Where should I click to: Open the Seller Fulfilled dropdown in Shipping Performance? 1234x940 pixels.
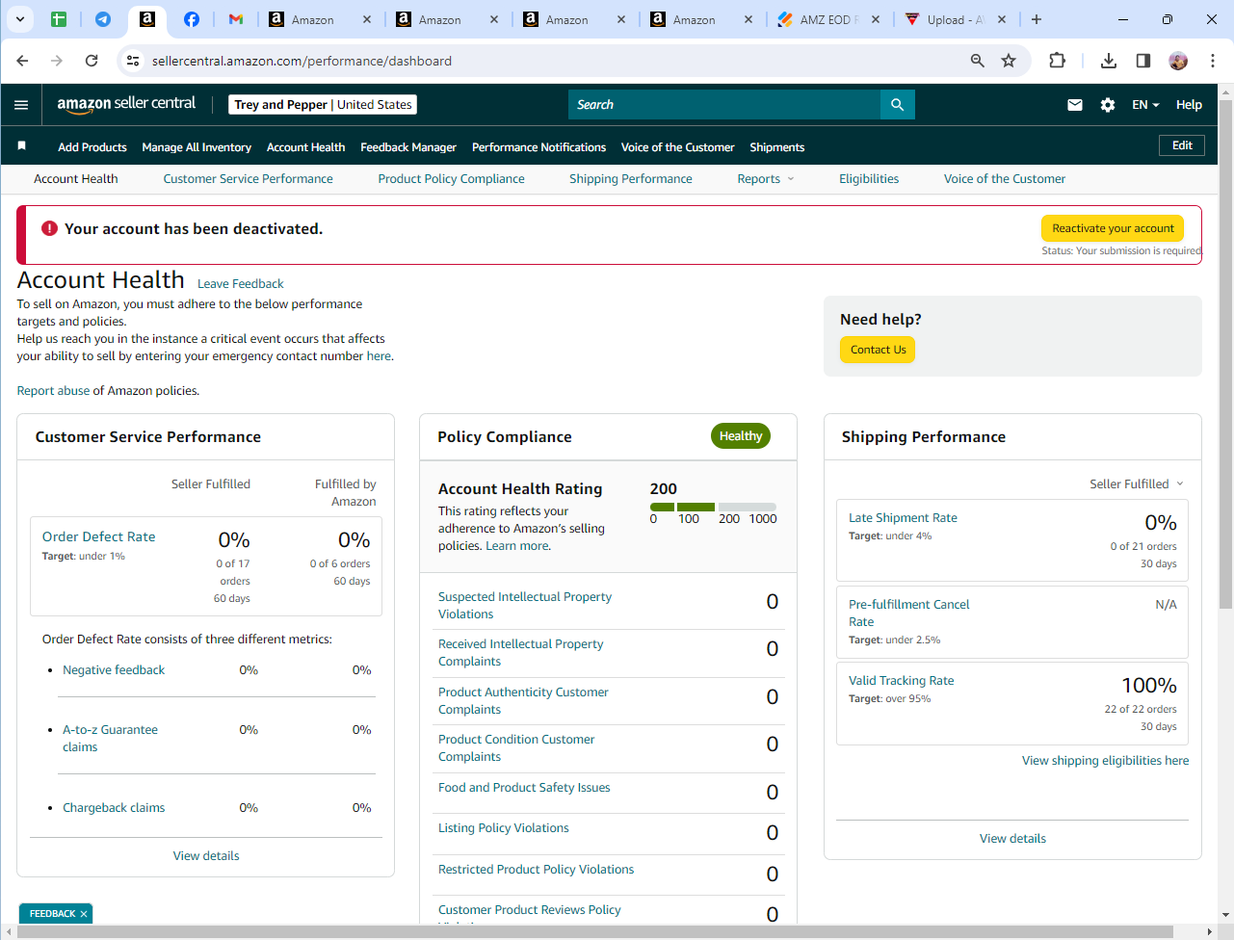point(1137,484)
